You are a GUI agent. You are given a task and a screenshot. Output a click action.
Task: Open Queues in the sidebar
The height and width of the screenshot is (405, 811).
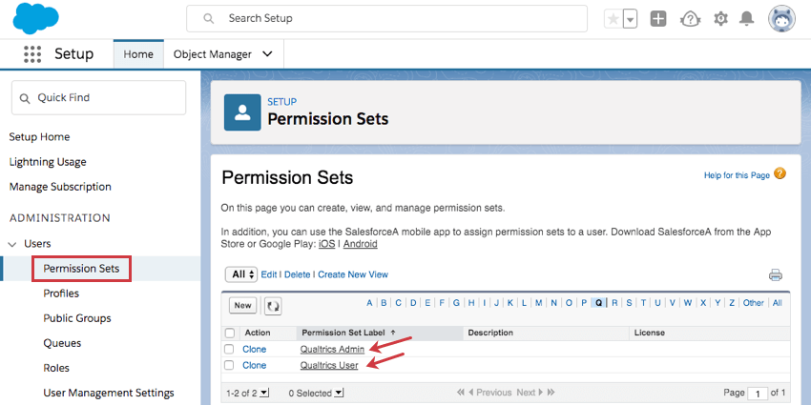coord(62,343)
